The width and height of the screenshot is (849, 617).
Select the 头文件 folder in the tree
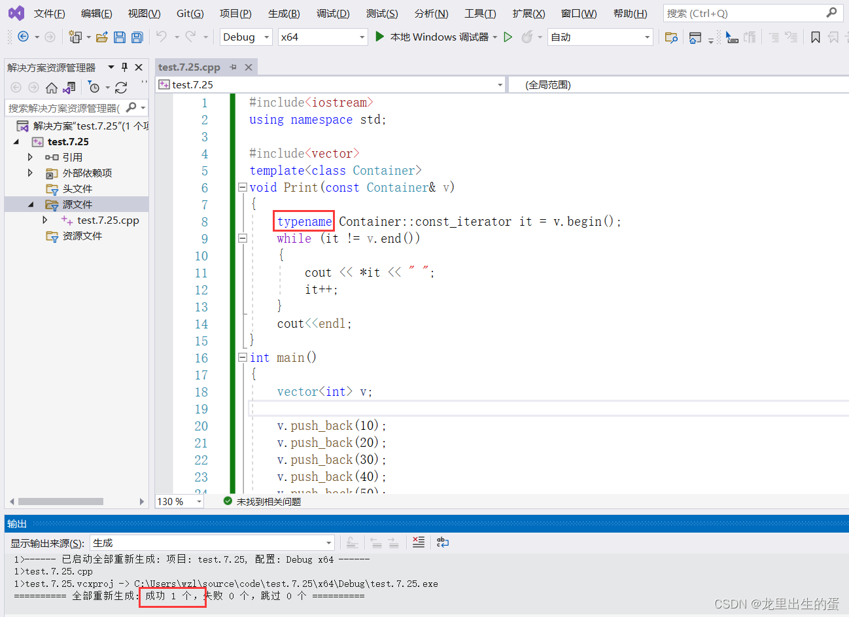(77, 188)
